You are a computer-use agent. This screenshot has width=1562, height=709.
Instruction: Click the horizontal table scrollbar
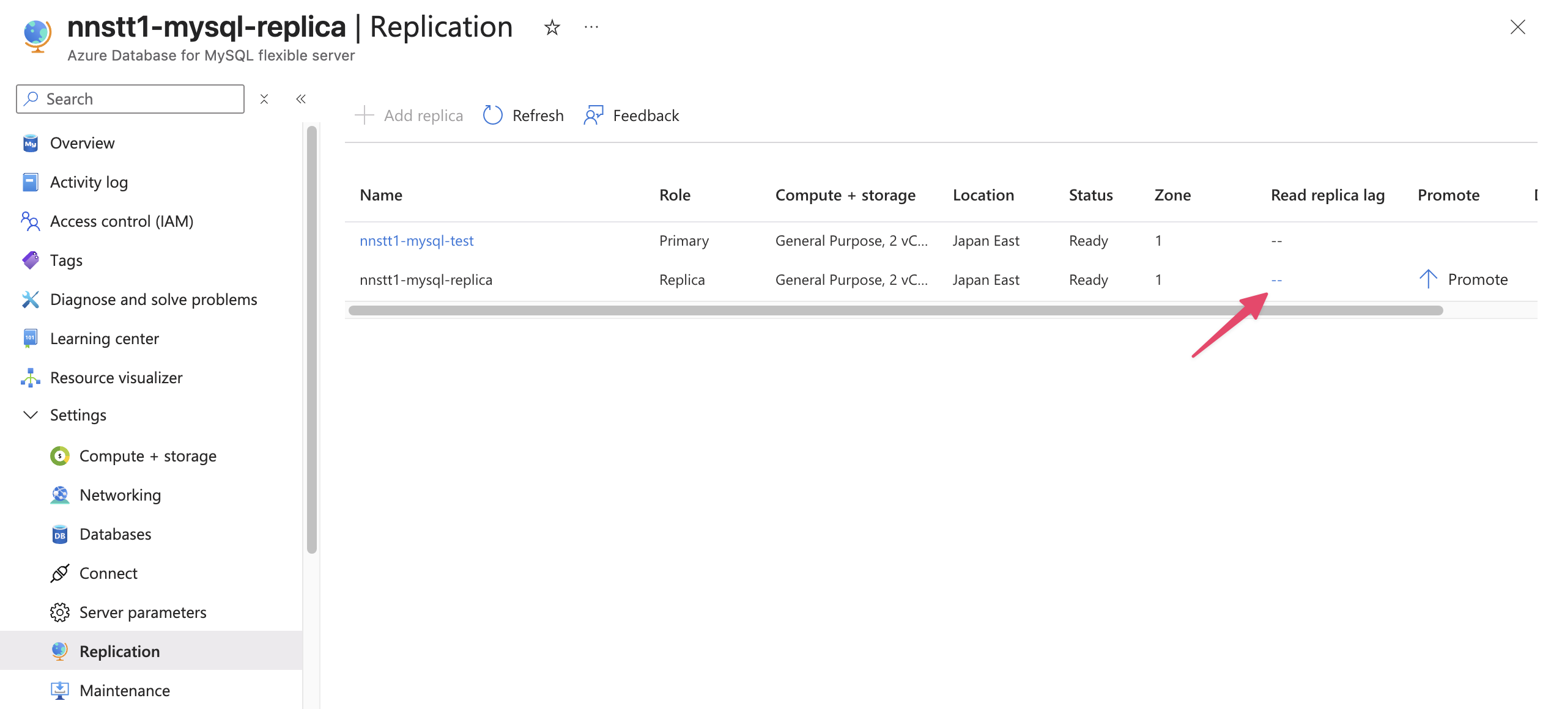point(895,310)
